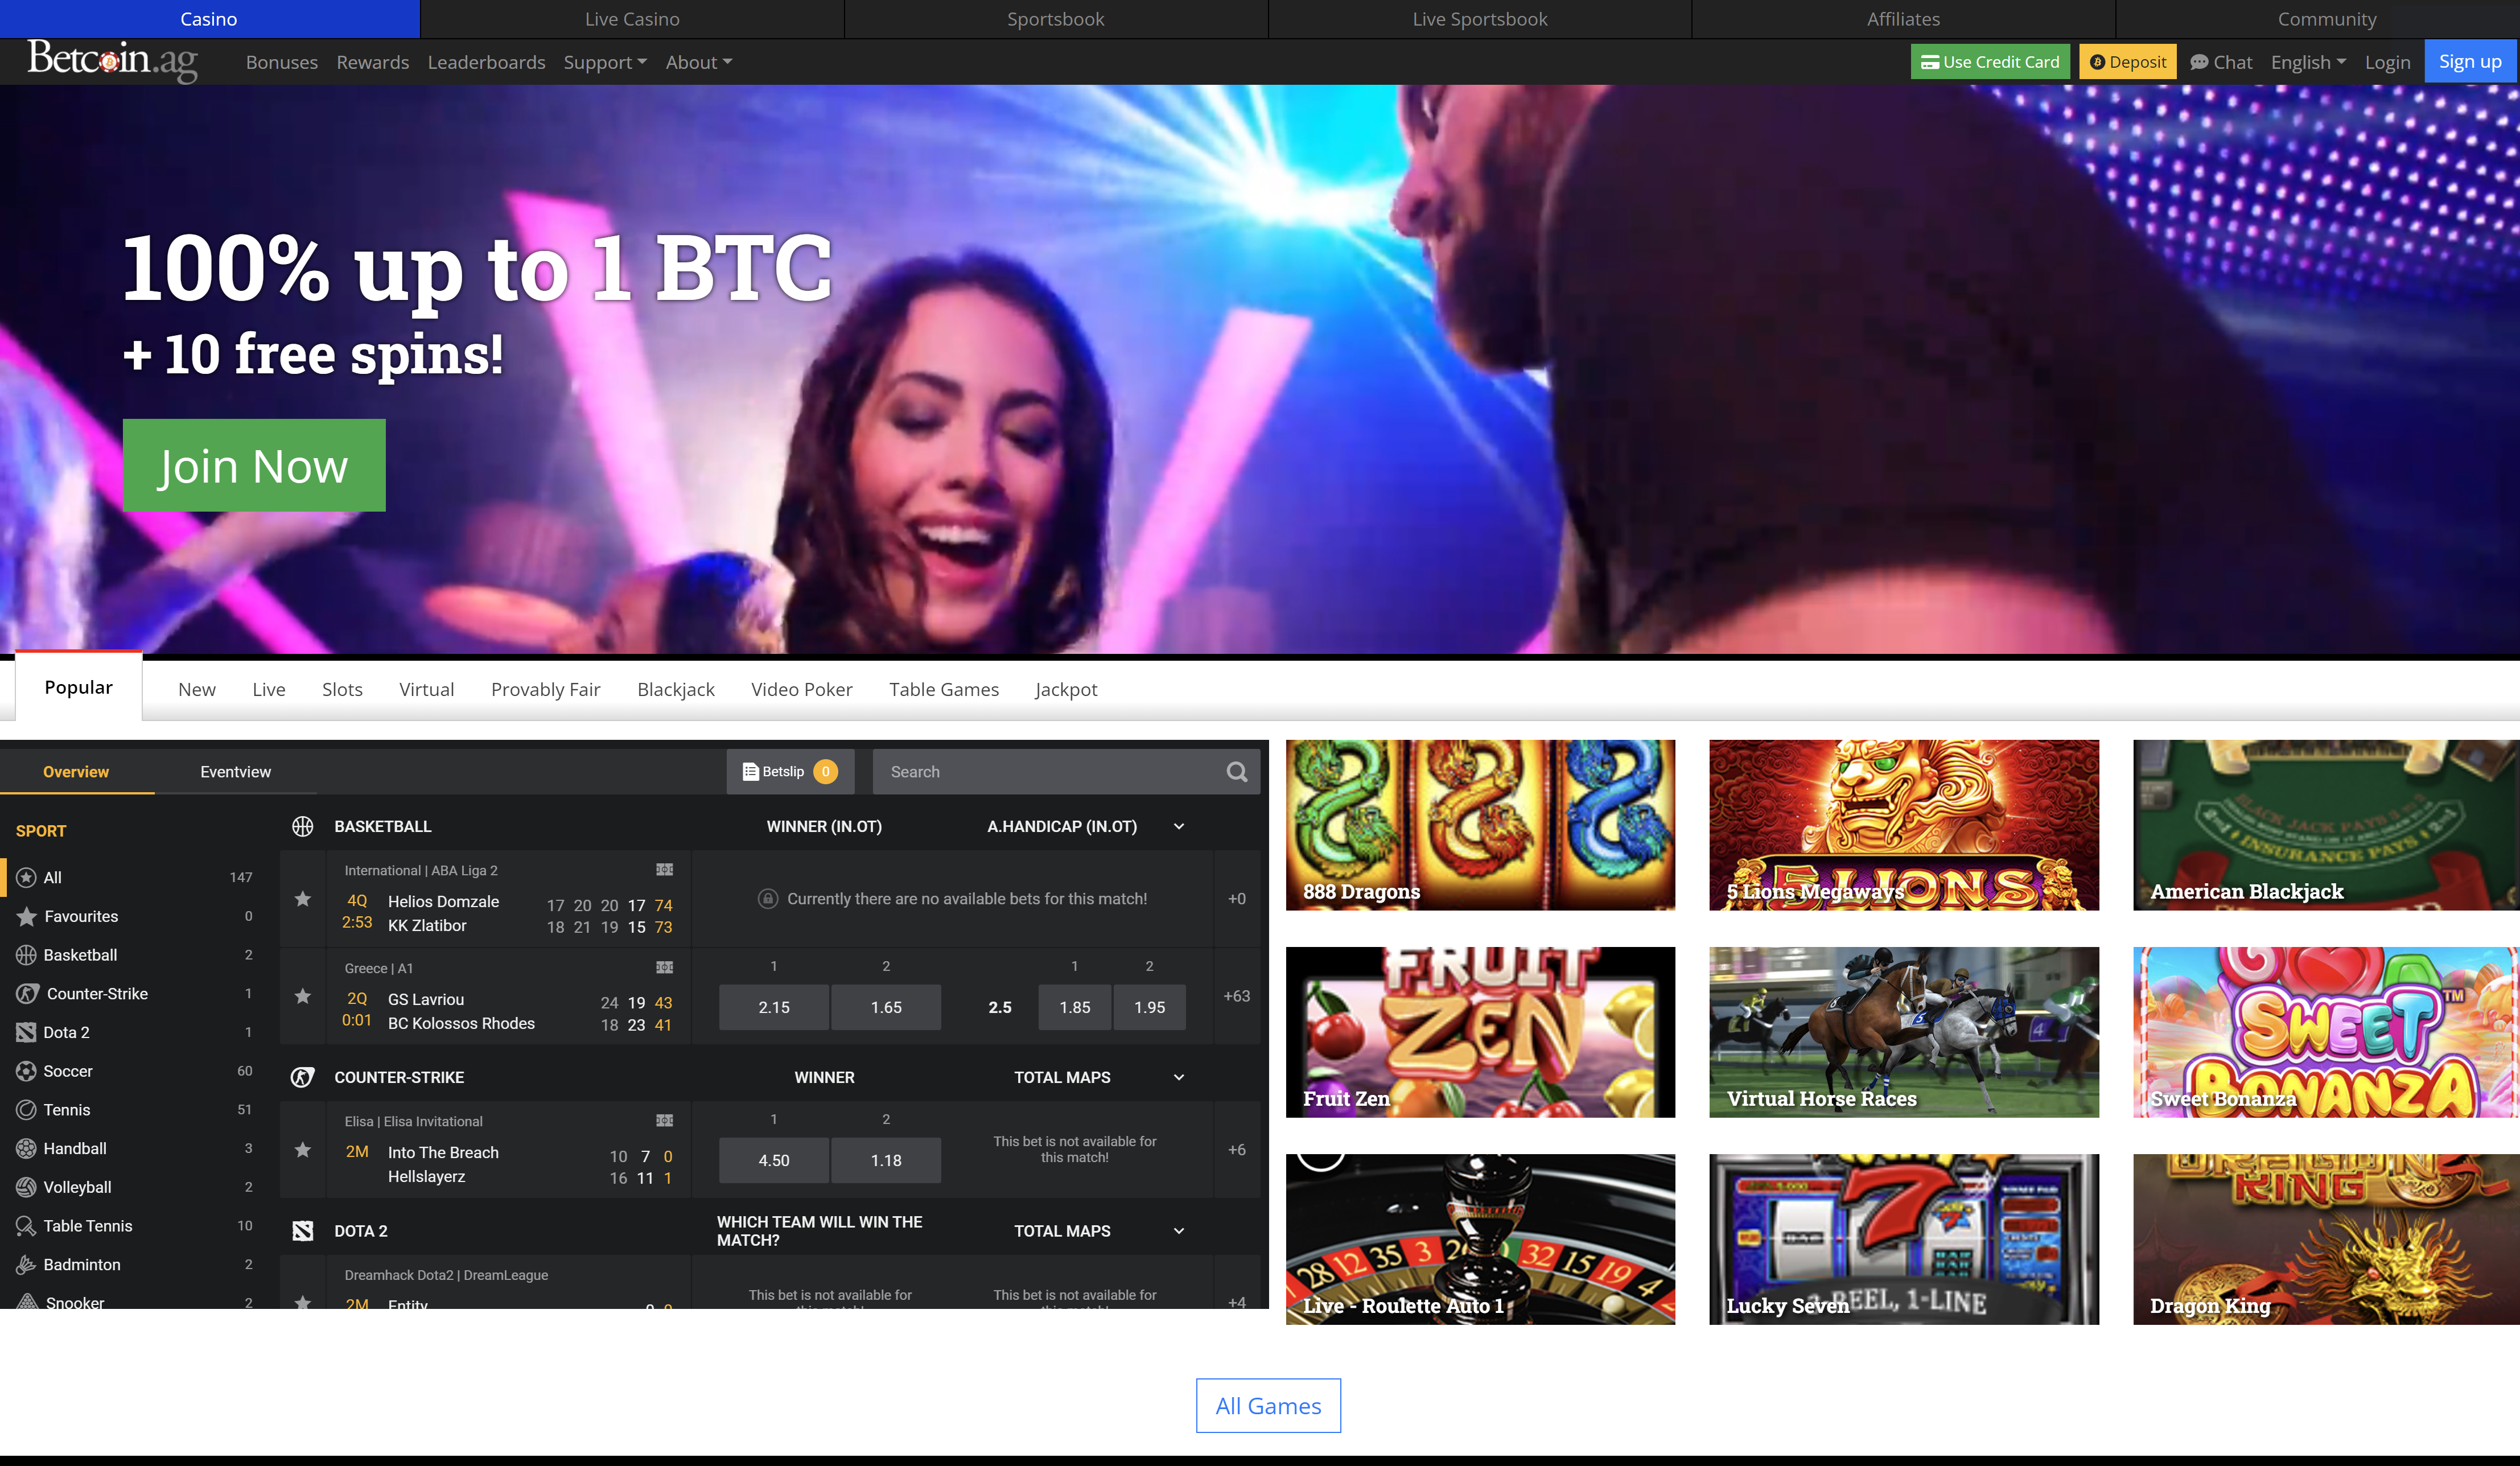Select the Provably Fair category tab
The image size is (2520, 1466).
coord(545,689)
